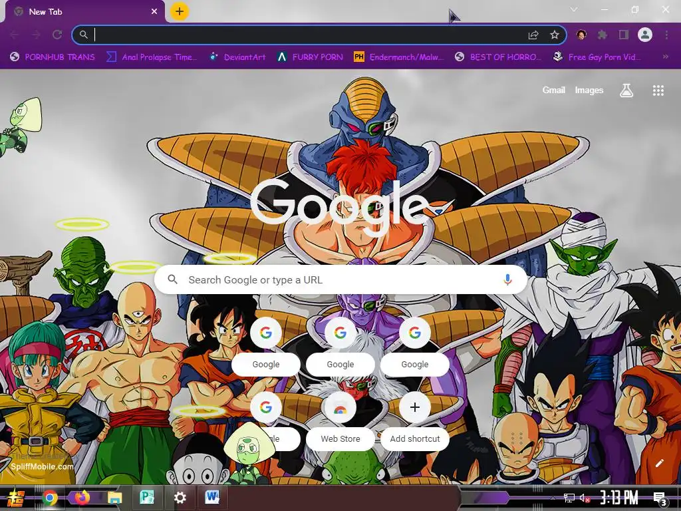Open the Windows Start menu
Image resolution: width=681 pixels, height=511 pixels.
point(15,498)
